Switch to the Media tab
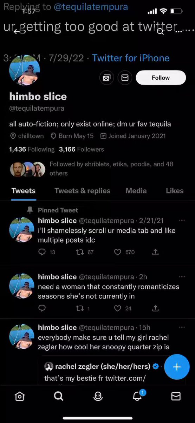 tap(136, 191)
